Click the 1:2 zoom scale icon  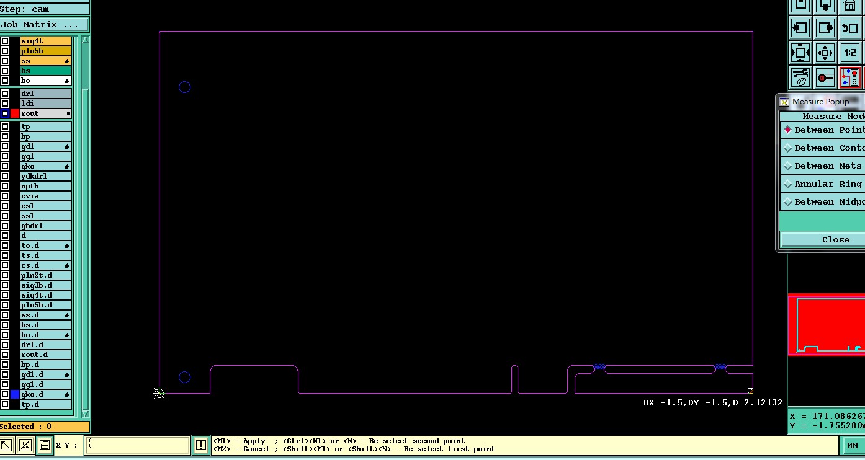pyautogui.click(x=849, y=53)
